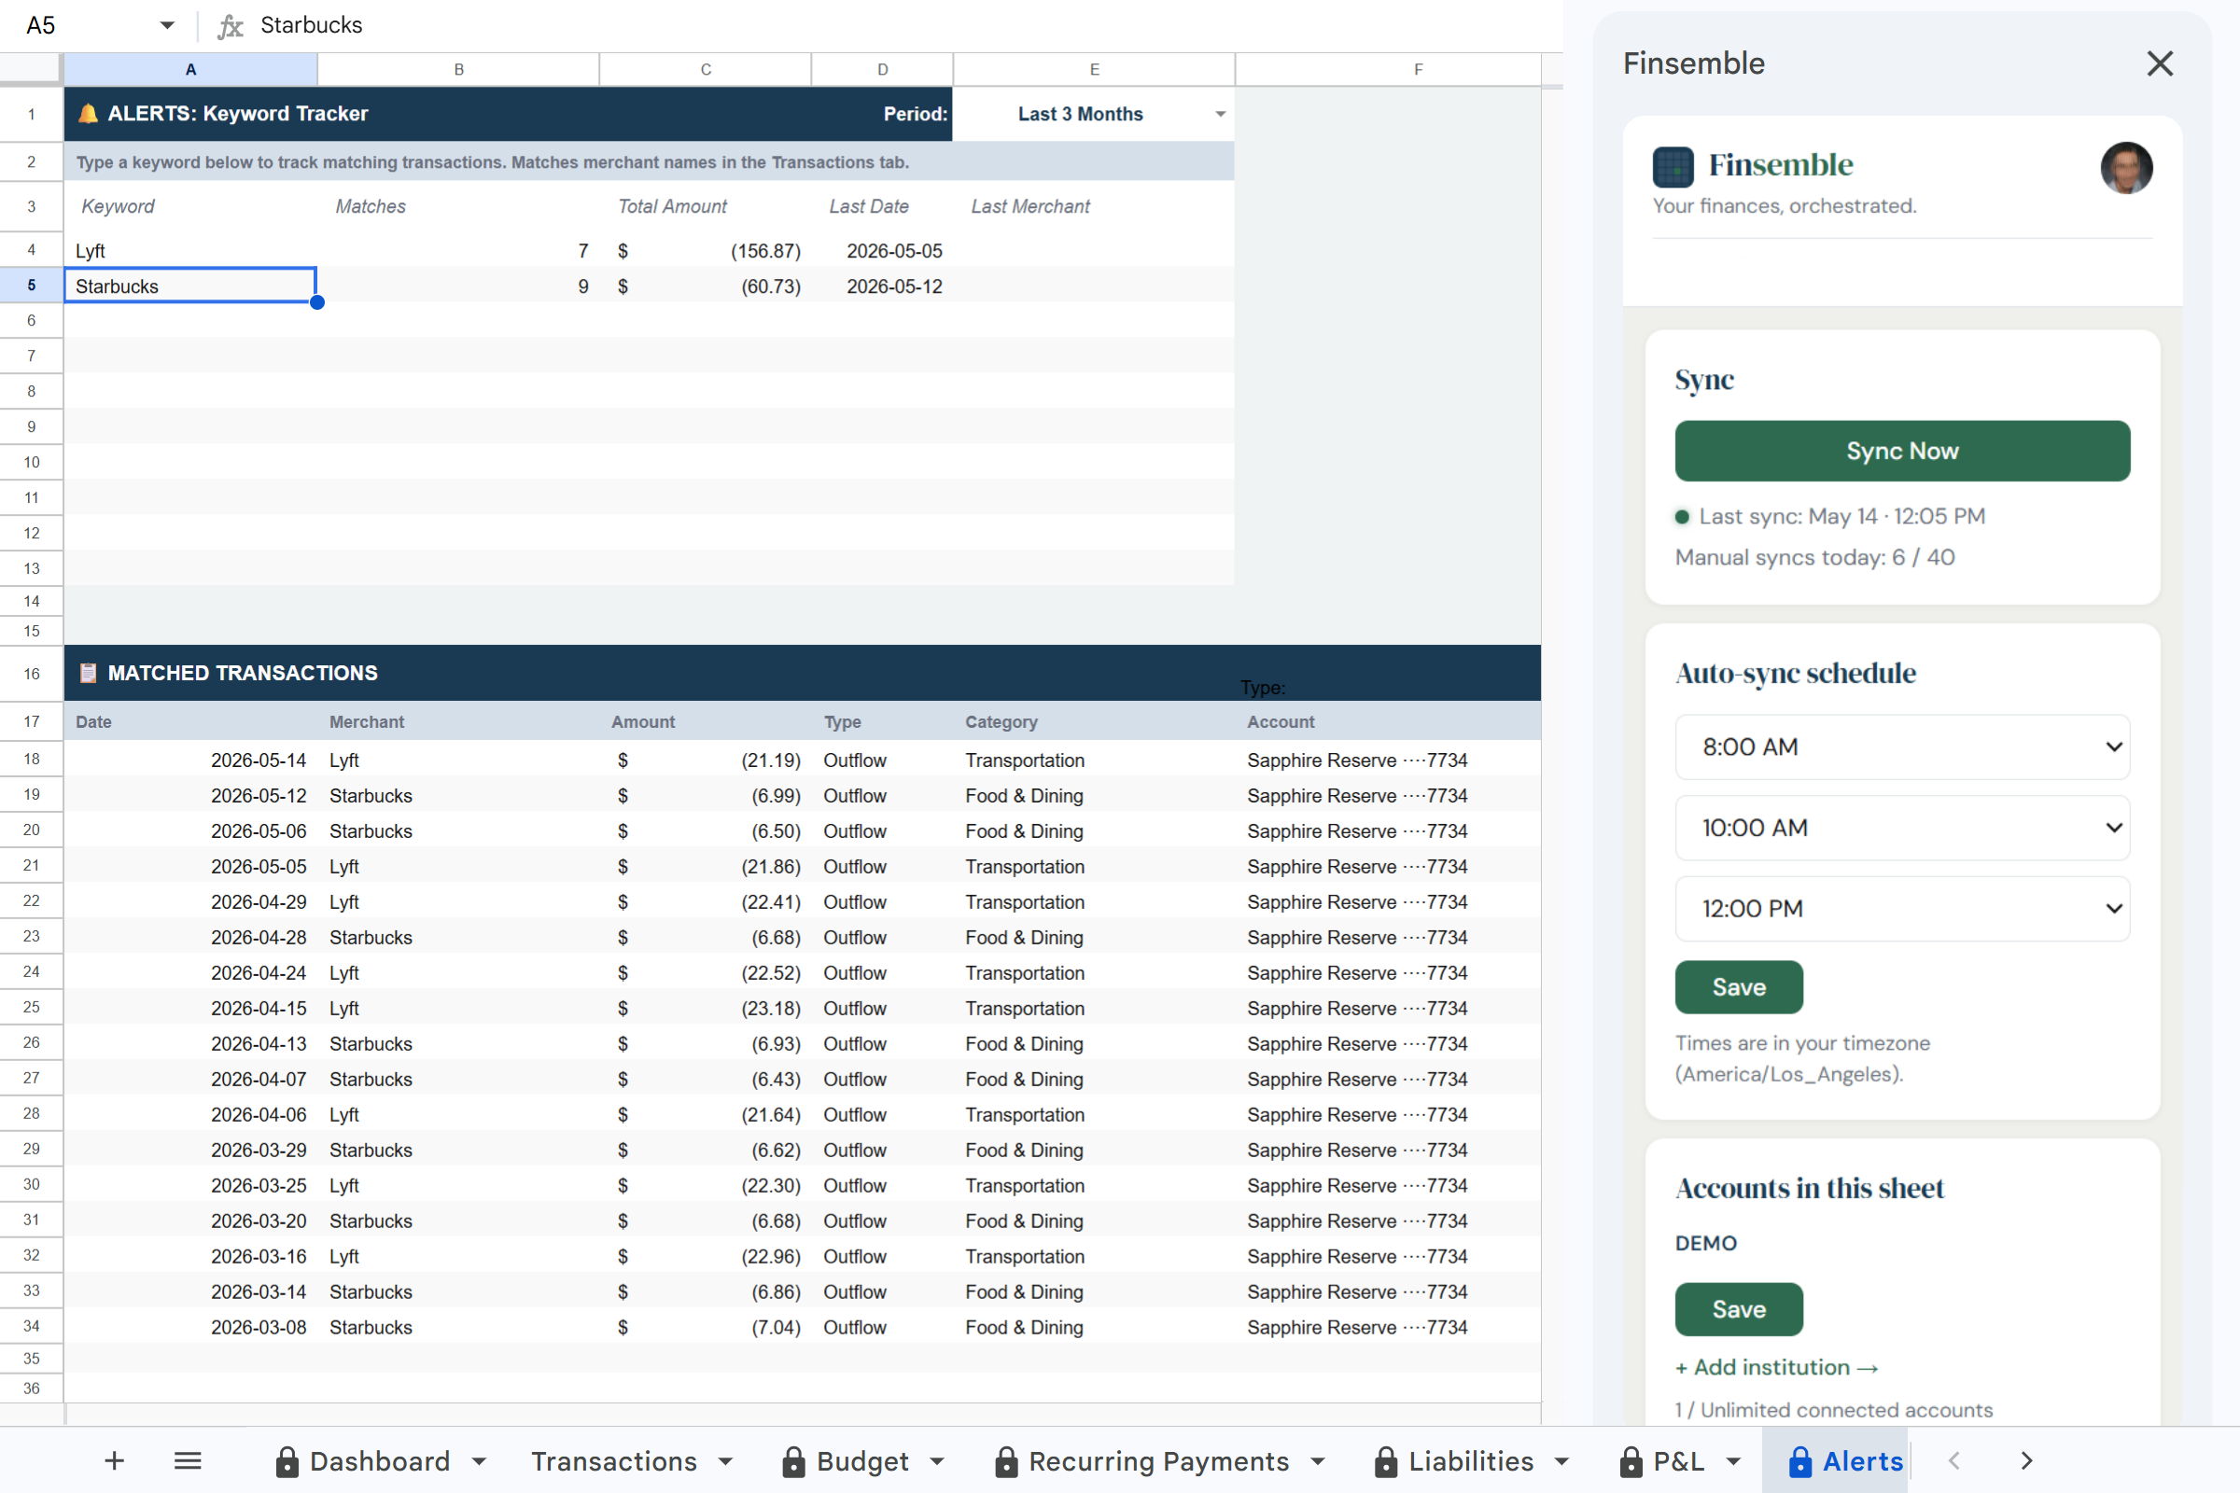This screenshot has width=2240, height=1493.
Task: Click the lock icon on Alerts tab
Action: pos(1799,1461)
